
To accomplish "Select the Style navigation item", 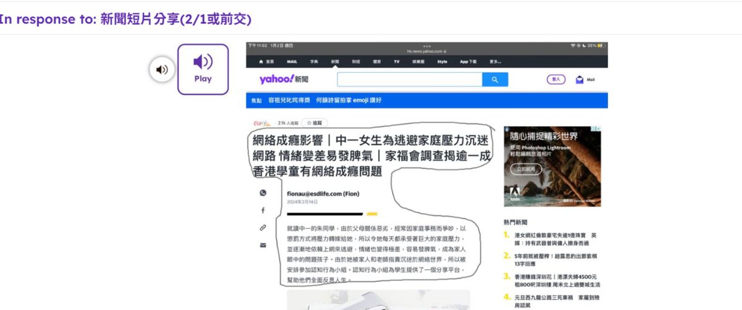I will (442, 62).
